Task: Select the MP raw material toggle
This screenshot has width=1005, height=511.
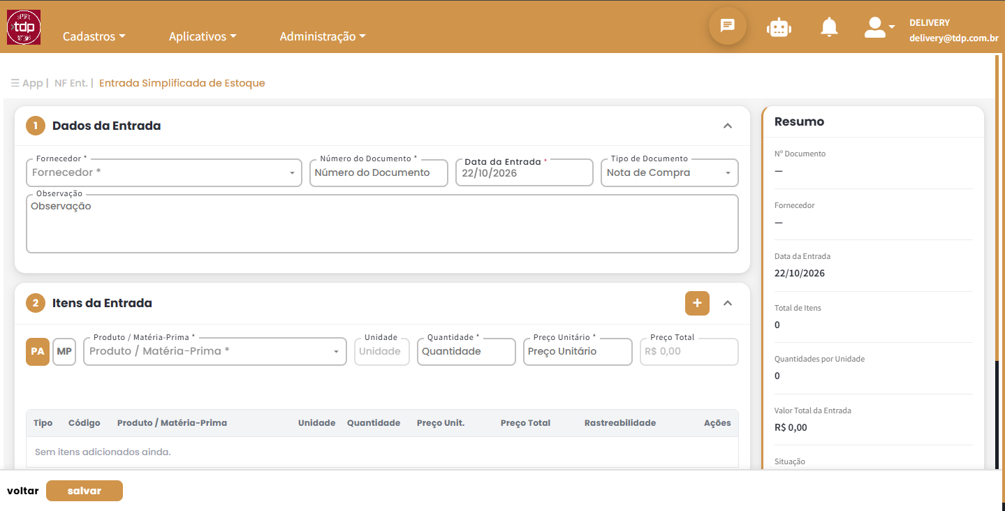Action: coord(64,352)
